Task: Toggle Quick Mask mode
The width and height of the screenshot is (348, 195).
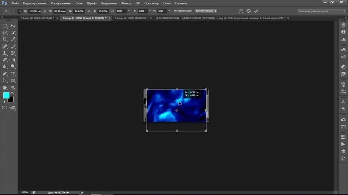Action: [x=5, y=108]
